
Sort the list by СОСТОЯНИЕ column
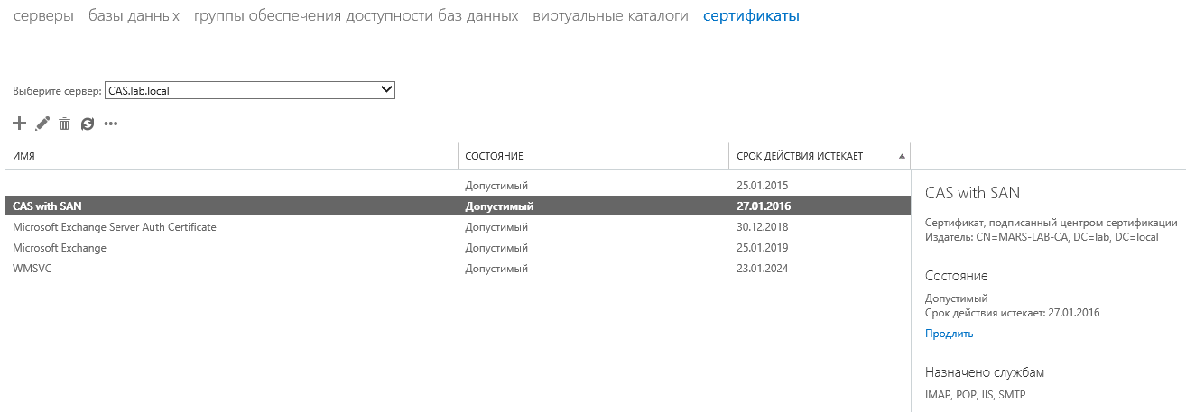[x=494, y=156]
